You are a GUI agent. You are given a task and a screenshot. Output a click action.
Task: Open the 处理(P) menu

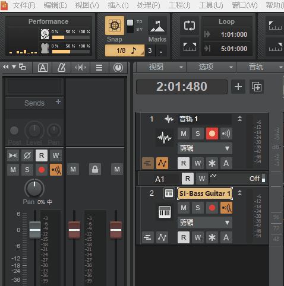[149, 5]
